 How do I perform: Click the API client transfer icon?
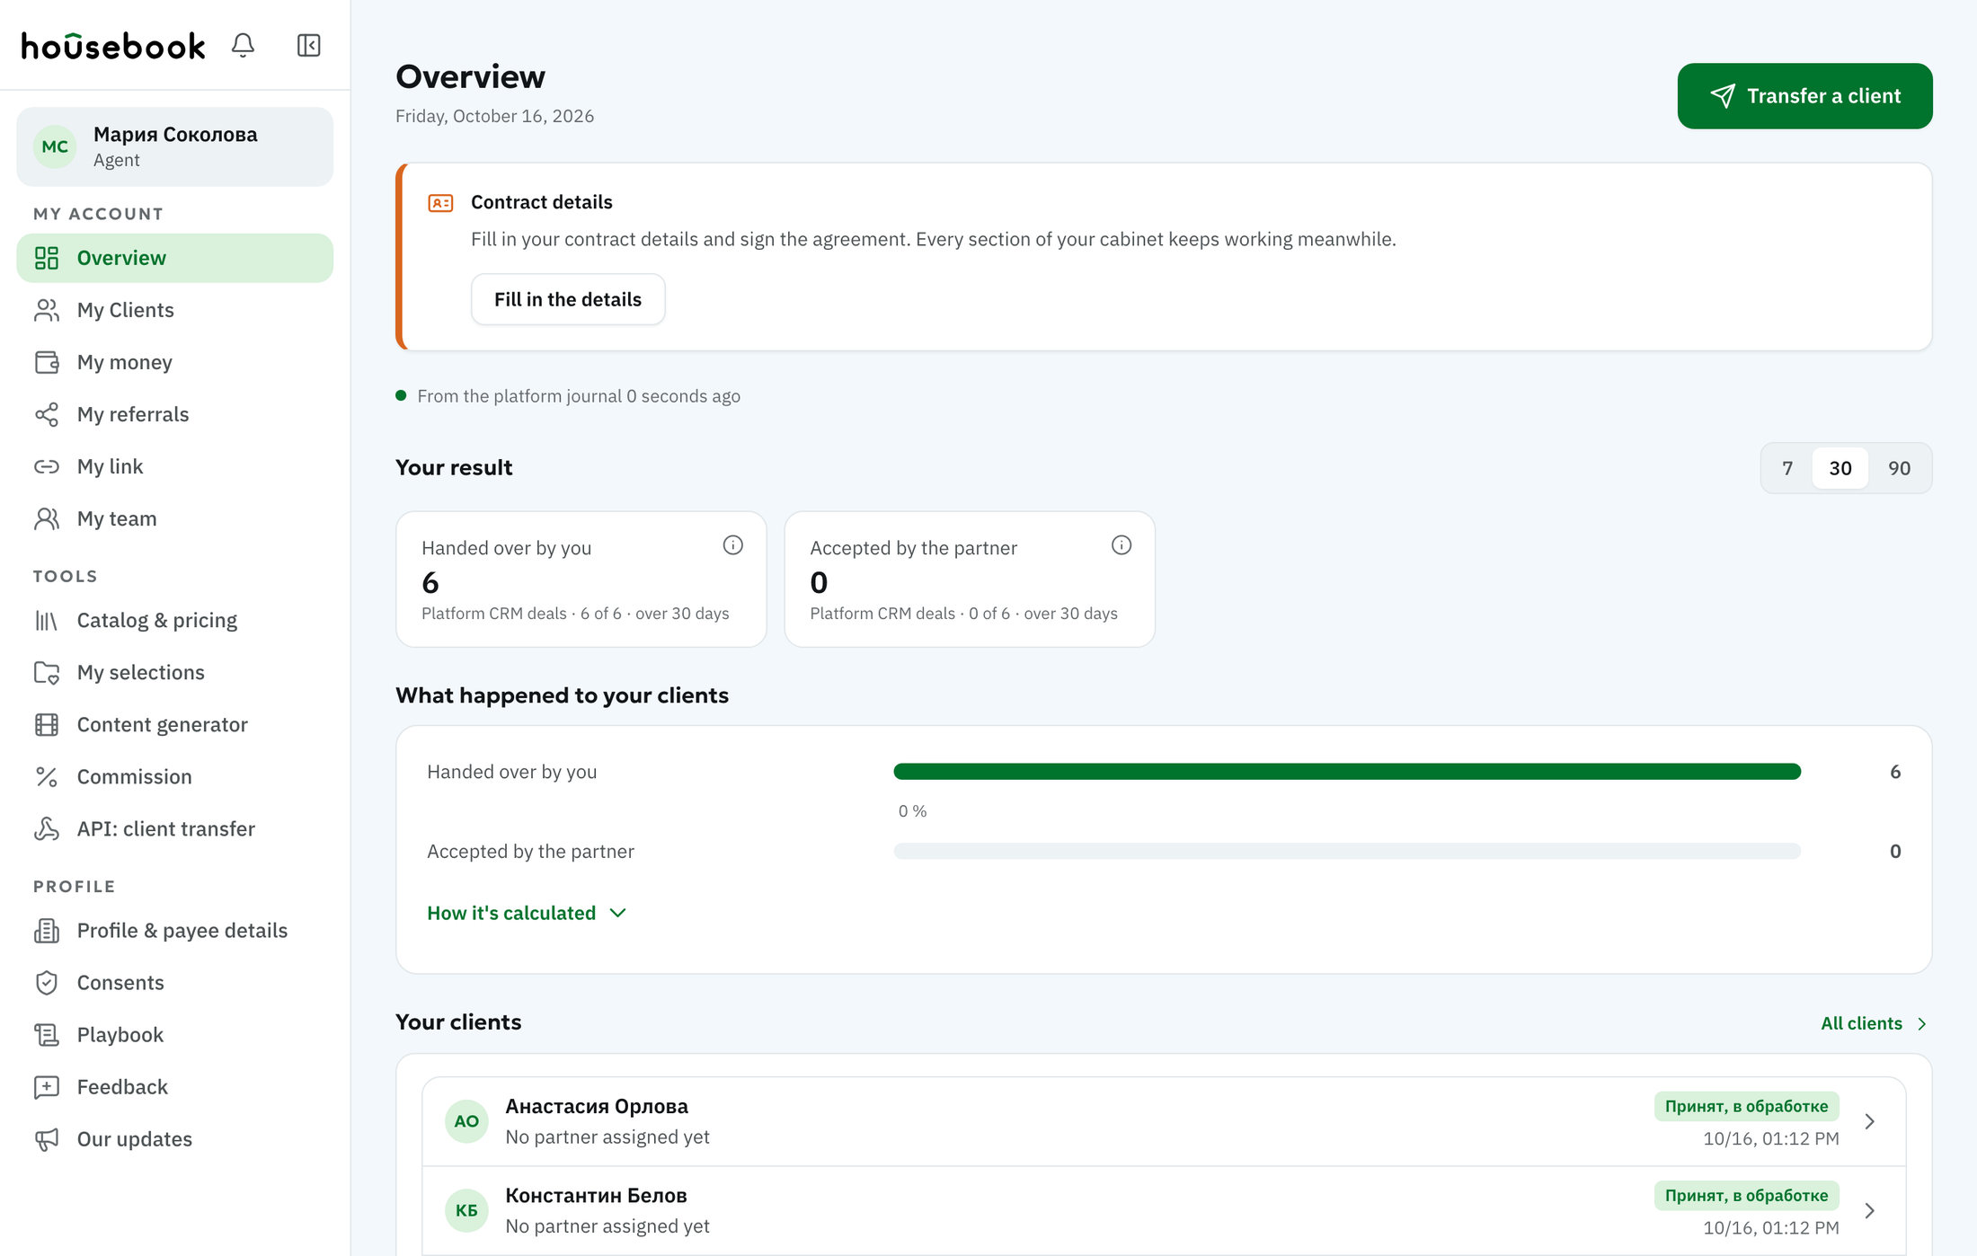(47, 828)
